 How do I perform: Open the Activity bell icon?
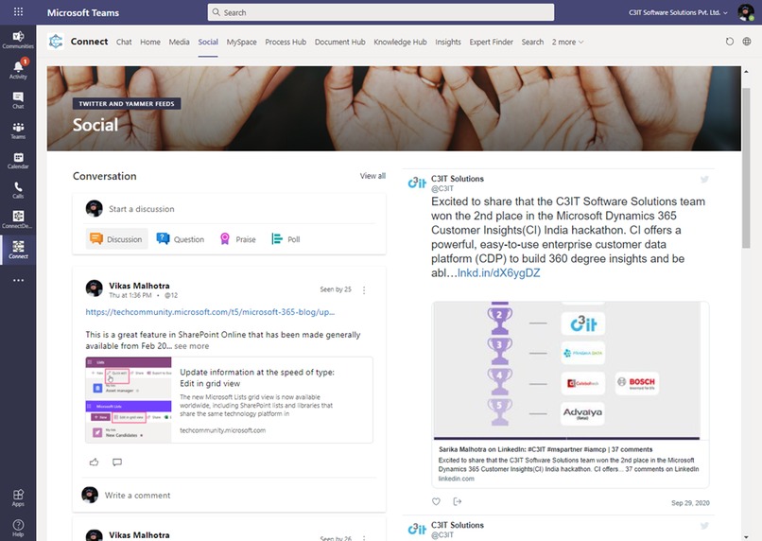pyautogui.click(x=18, y=69)
